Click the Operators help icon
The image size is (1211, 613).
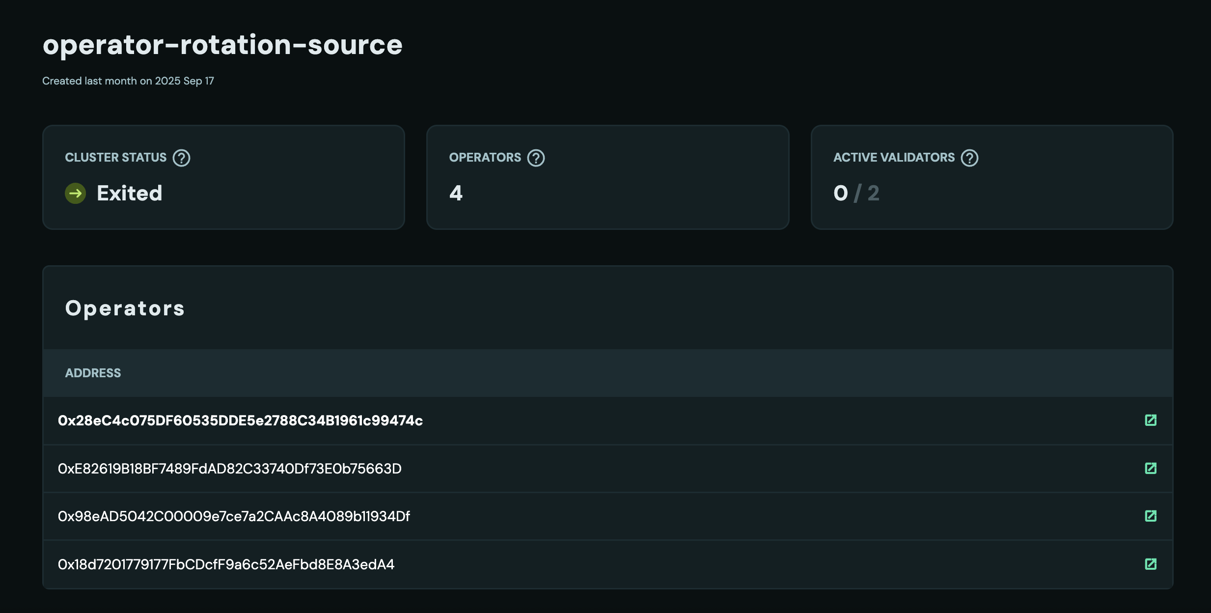pos(535,158)
